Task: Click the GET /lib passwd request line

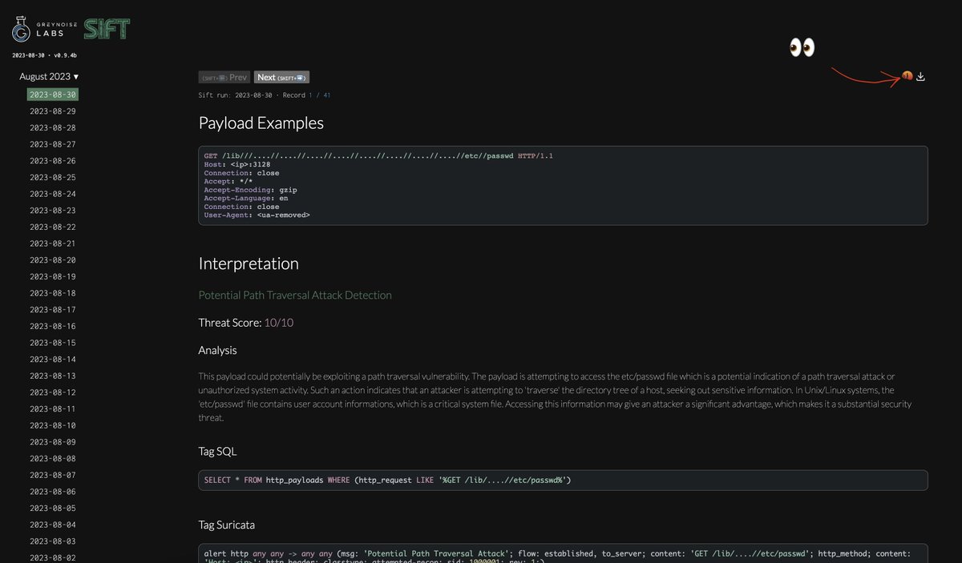Action: pos(378,156)
